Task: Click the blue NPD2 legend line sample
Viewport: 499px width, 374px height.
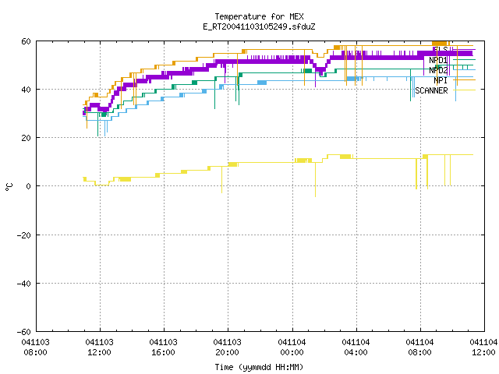Action: 465,70
